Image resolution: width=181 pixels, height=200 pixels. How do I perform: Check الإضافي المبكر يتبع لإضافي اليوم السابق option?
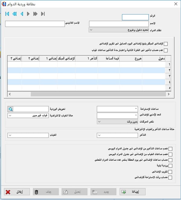[x=166, y=44]
